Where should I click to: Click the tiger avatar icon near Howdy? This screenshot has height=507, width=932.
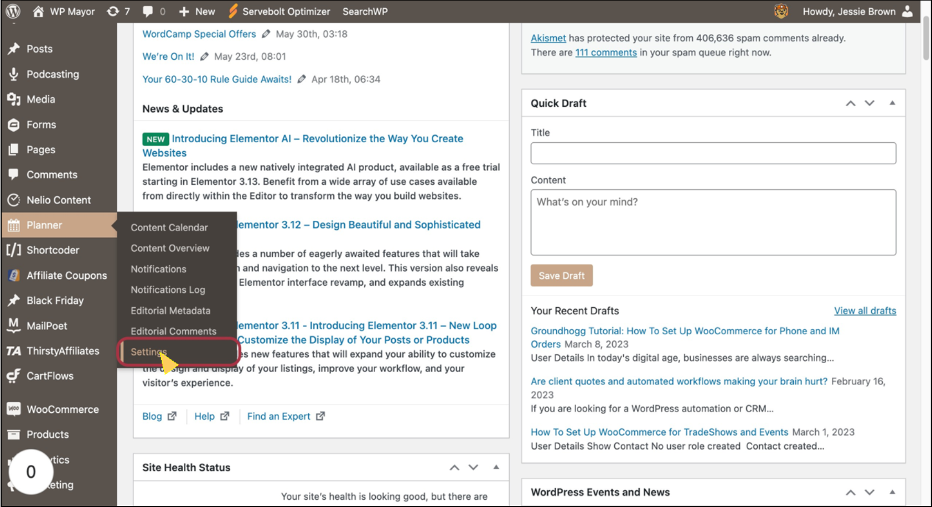pos(781,11)
